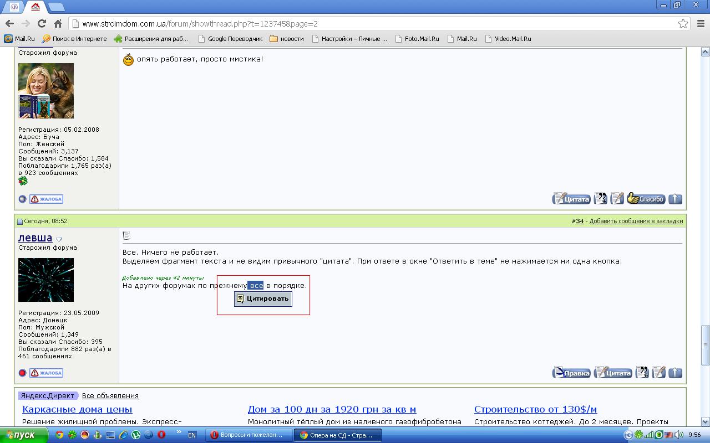Click the red offline status icon under левша
This screenshot has width=710, height=443.
pyautogui.click(x=23, y=373)
